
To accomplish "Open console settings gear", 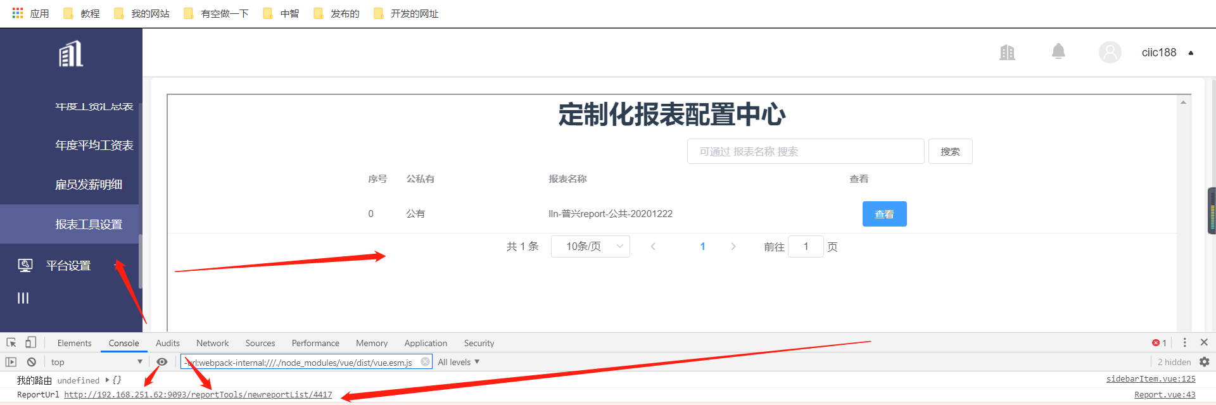I will coord(1205,362).
